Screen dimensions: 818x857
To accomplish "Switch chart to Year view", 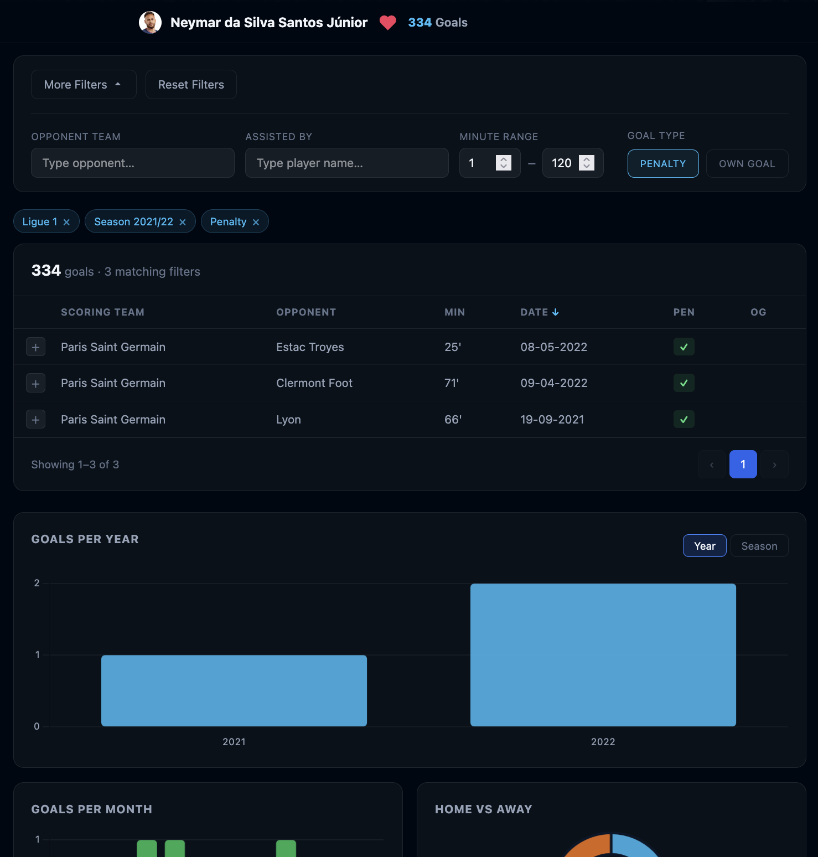I will [705, 546].
